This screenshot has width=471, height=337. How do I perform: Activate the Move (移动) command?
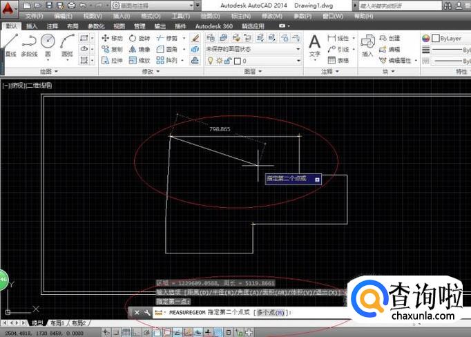pyautogui.click(x=111, y=38)
